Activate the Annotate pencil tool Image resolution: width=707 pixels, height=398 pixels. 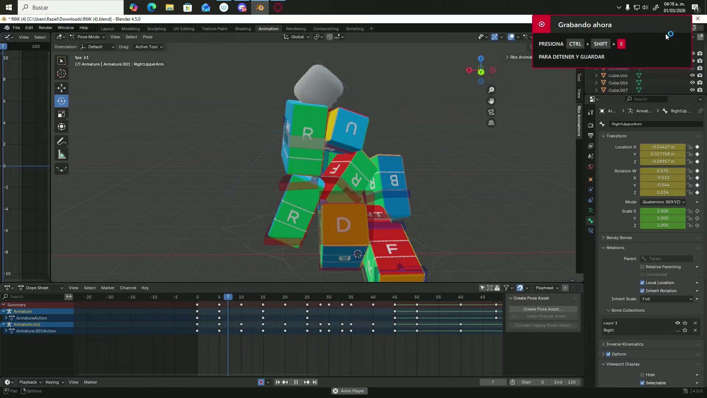coord(61,142)
